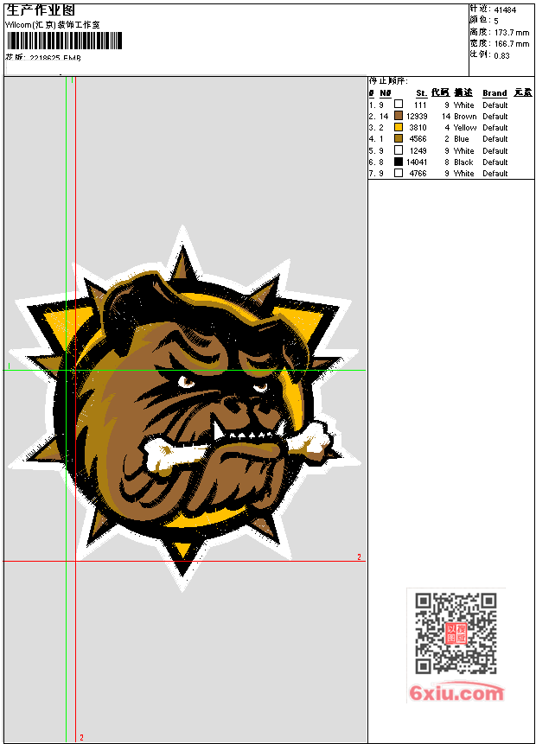Select stitch count '3810'
The width and height of the screenshot is (536, 744).
point(418,128)
